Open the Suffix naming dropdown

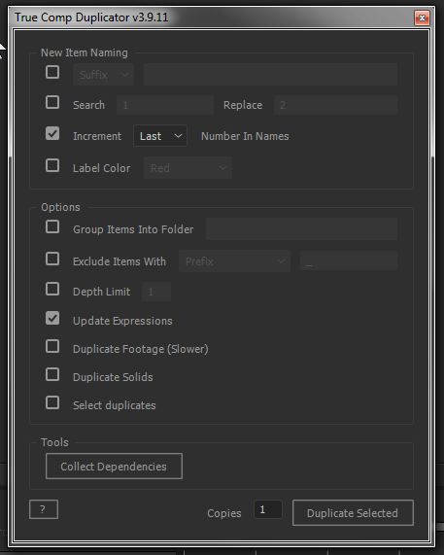pyautogui.click(x=104, y=75)
